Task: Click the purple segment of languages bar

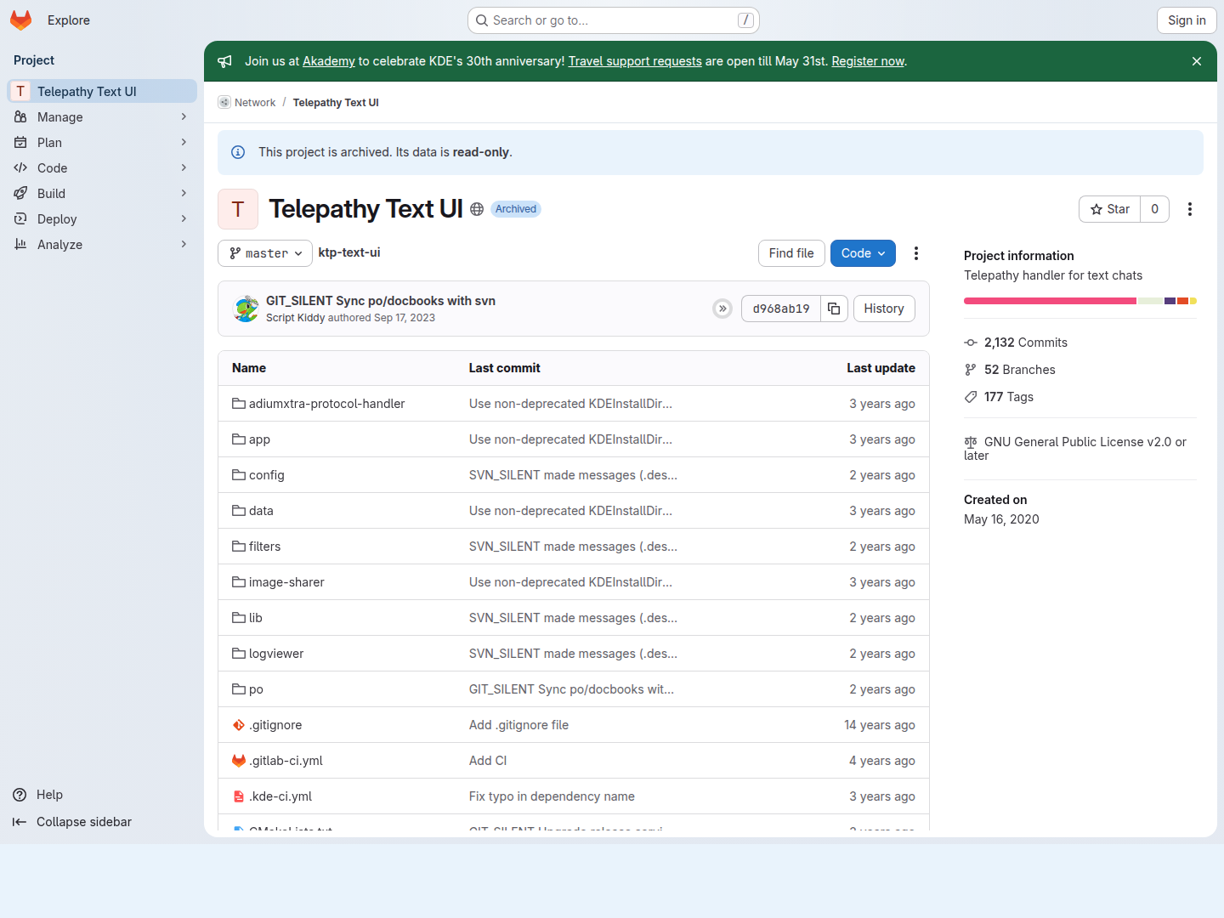Action: (x=1170, y=301)
